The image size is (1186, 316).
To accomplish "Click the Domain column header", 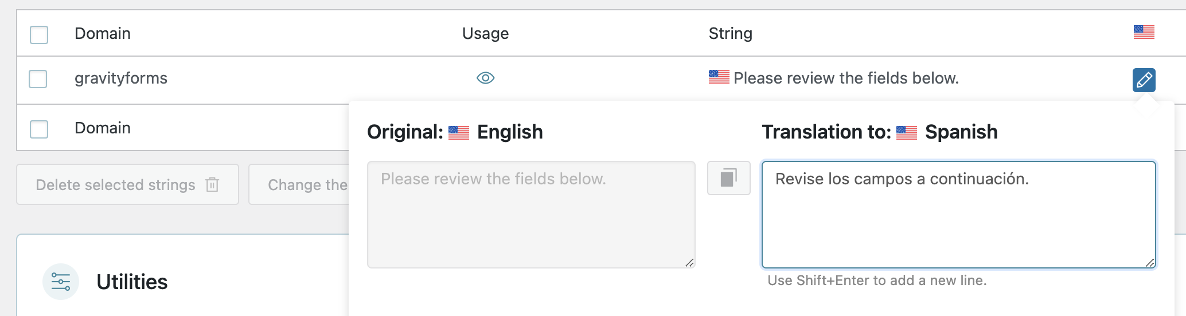I will click(x=103, y=33).
